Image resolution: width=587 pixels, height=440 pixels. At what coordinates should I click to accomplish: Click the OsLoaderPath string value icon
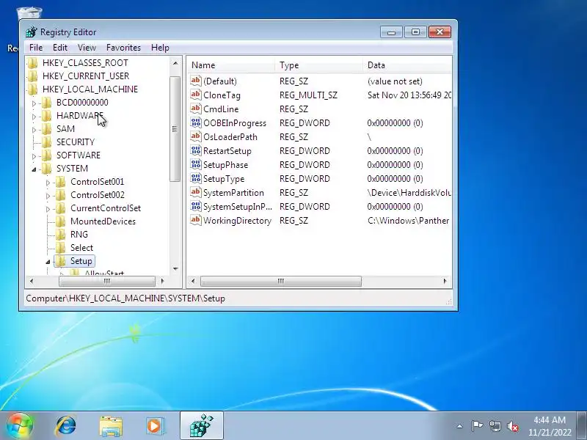[196, 136]
